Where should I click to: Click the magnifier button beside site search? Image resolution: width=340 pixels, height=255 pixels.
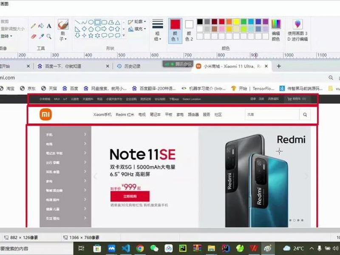[x=305, y=114]
